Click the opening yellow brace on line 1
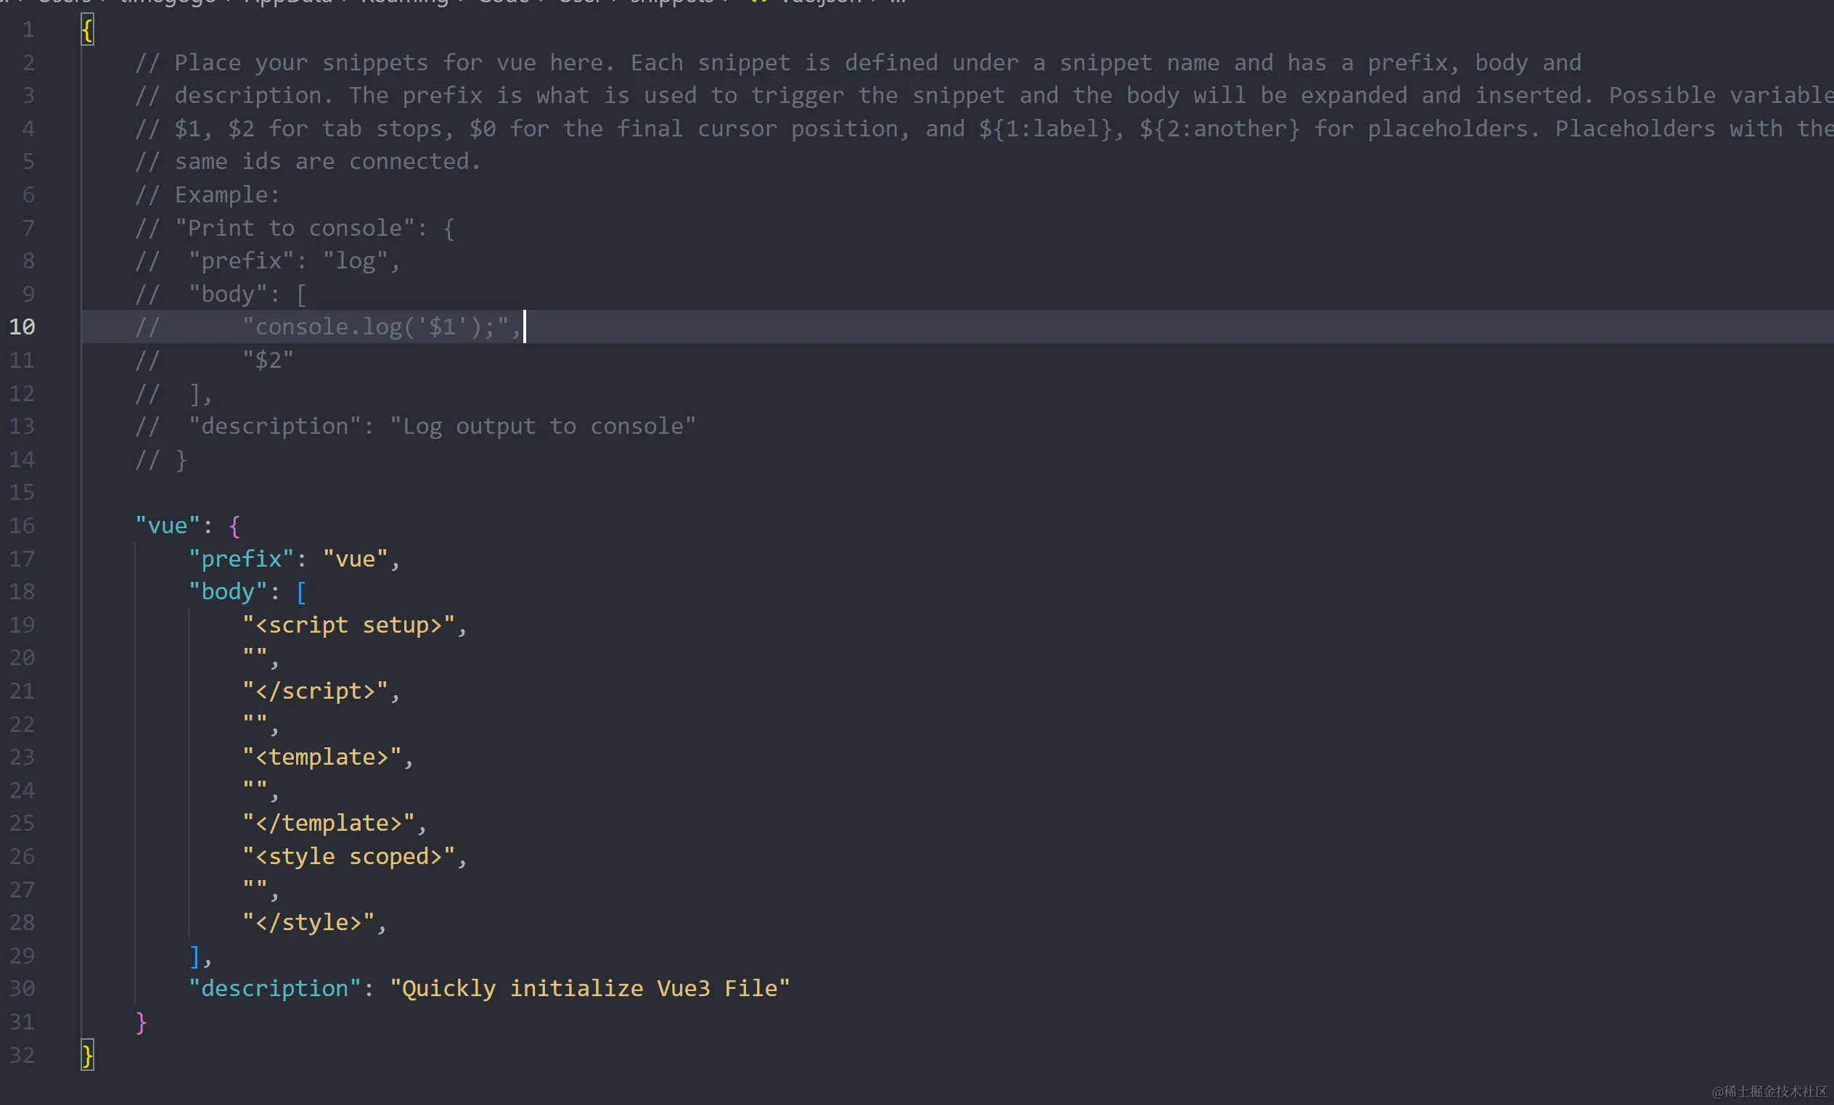The width and height of the screenshot is (1834, 1105). pyautogui.click(x=87, y=30)
